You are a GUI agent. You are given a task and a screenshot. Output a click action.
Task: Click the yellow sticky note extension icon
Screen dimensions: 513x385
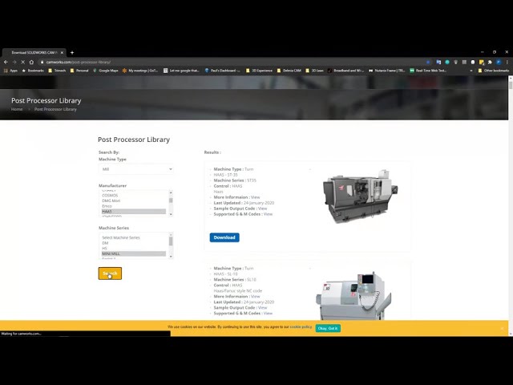click(481, 62)
